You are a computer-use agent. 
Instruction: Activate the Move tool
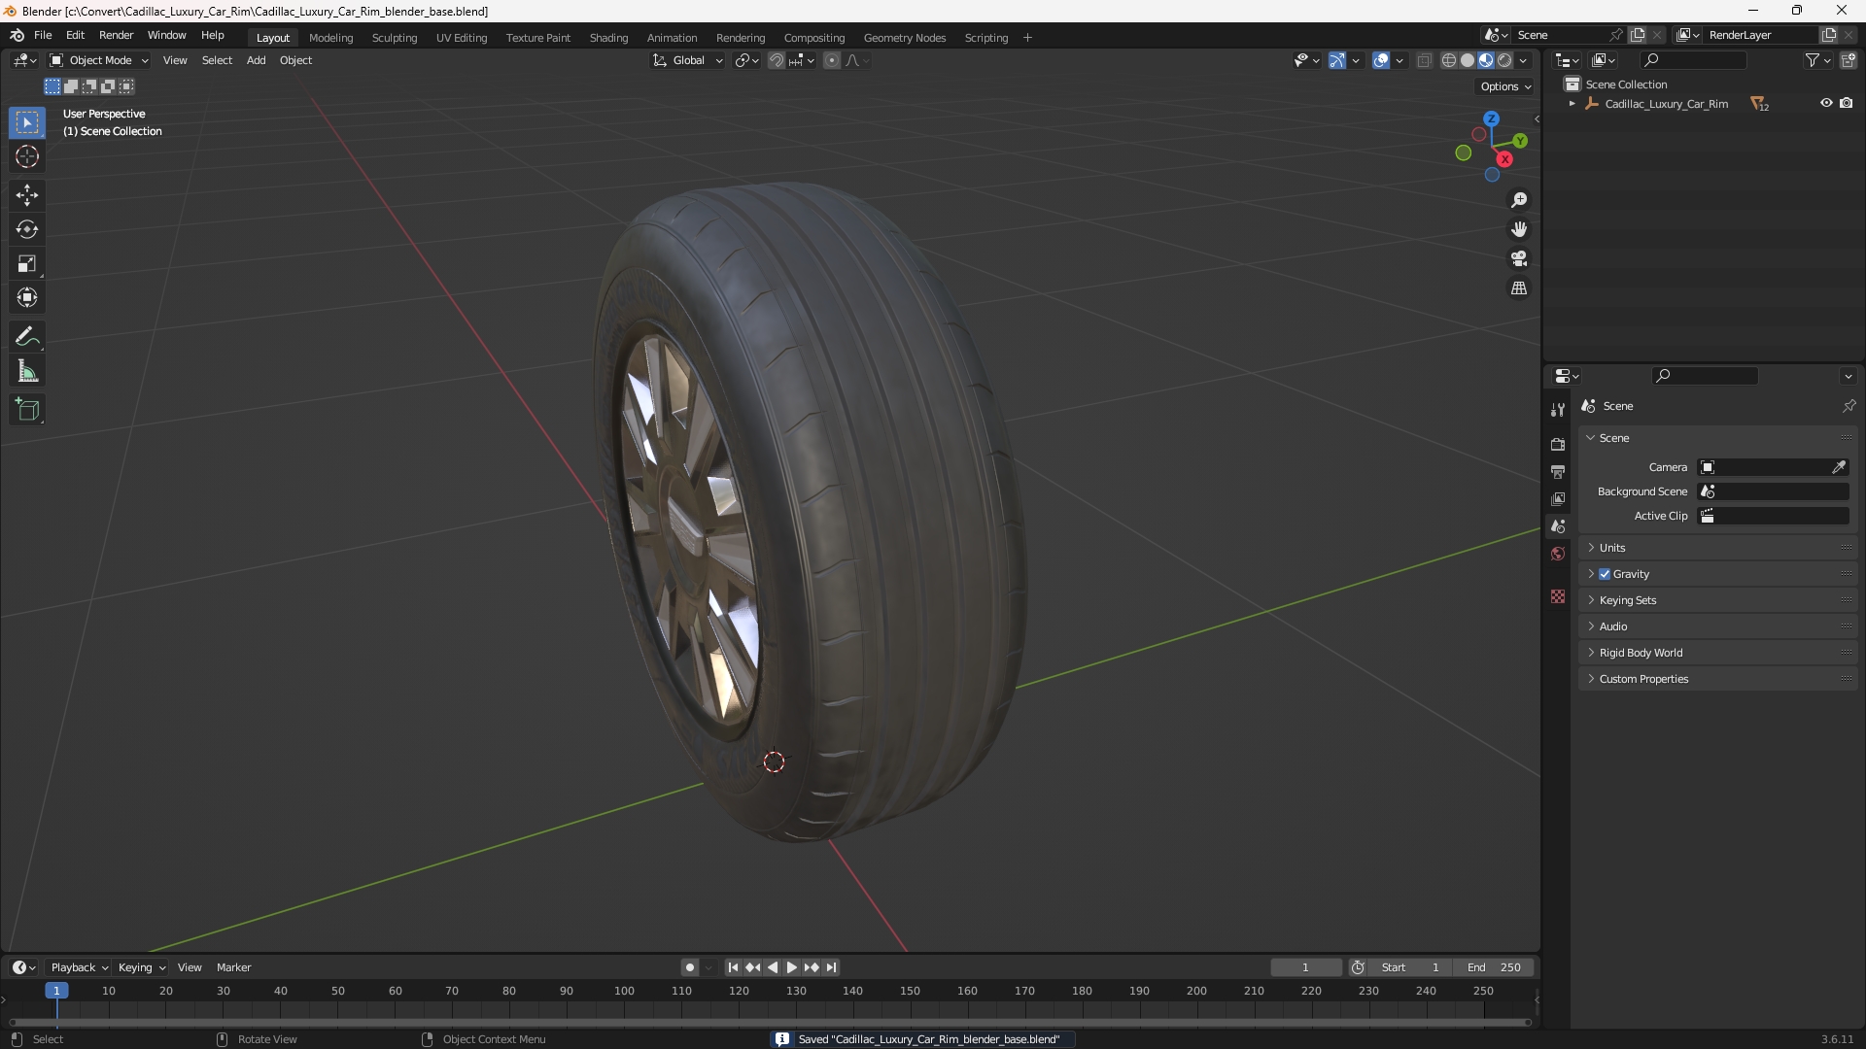point(27,195)
